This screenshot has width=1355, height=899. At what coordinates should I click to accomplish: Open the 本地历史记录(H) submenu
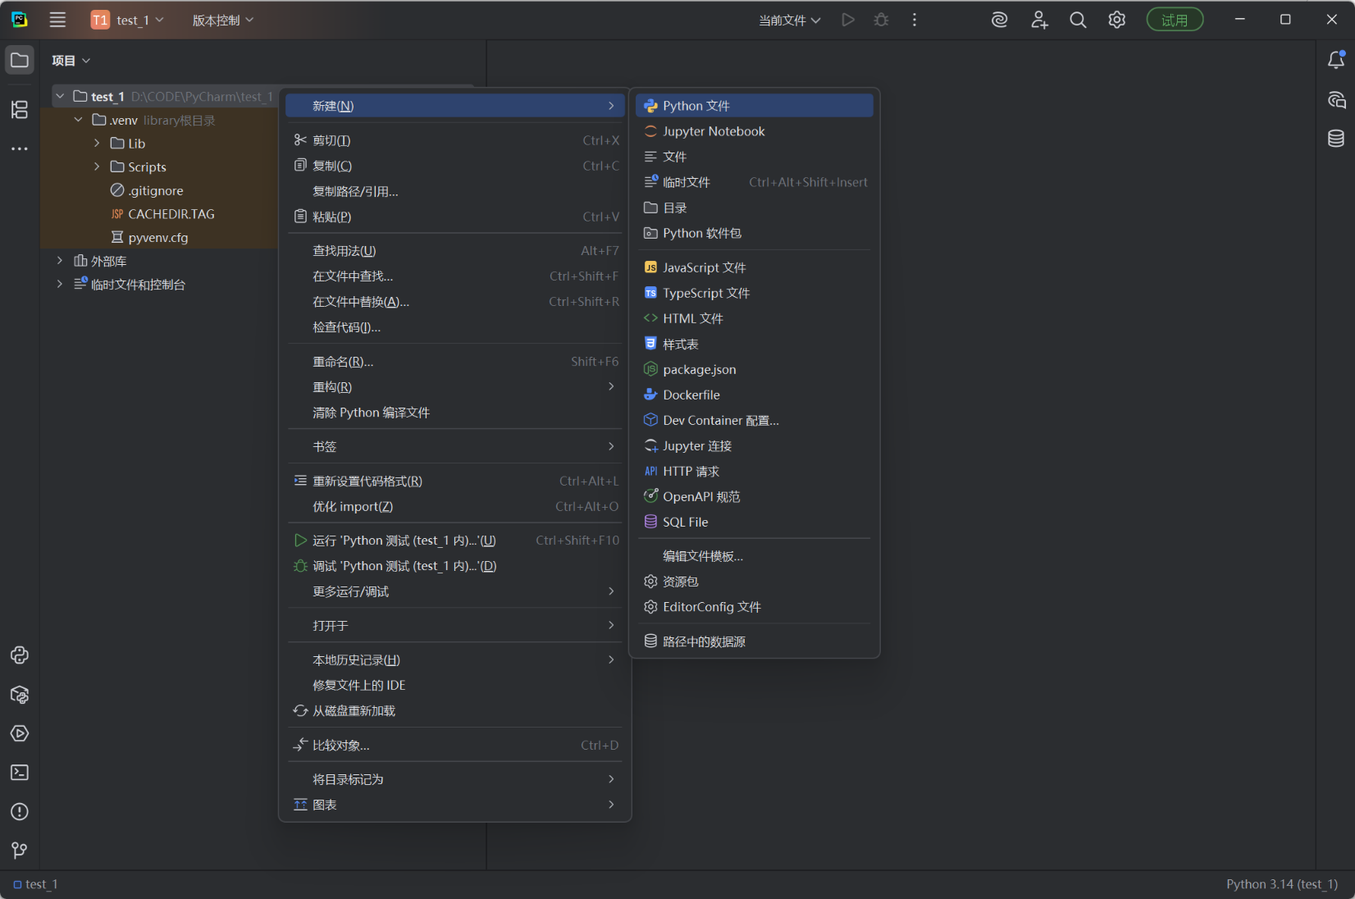pos(455,659)
